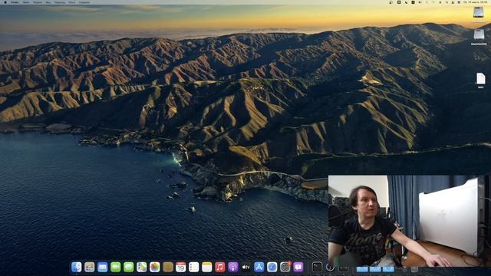Open the Apple menu
Screen dimensions: 491x276
click(5, 2)
